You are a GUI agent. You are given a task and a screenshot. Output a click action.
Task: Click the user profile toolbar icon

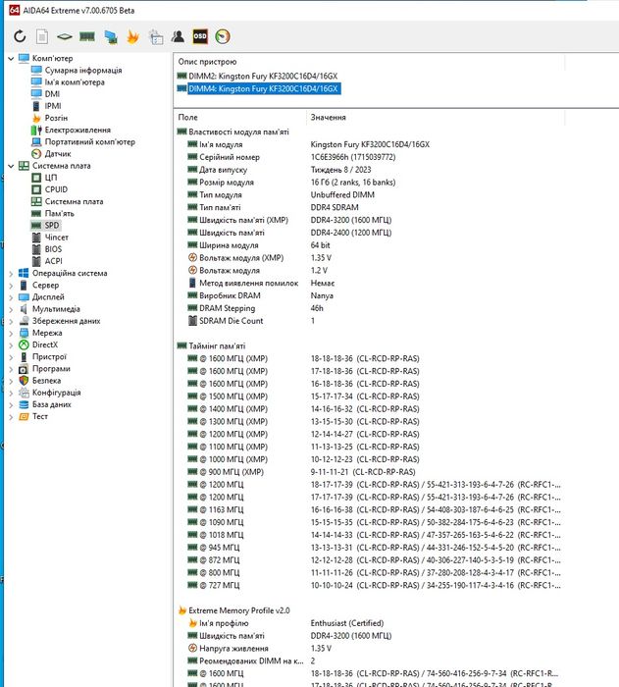(x=178, y=36)
